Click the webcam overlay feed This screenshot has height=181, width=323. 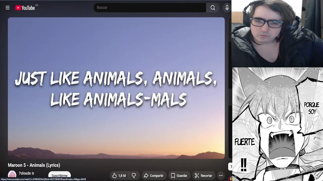(x=277, y=33)
